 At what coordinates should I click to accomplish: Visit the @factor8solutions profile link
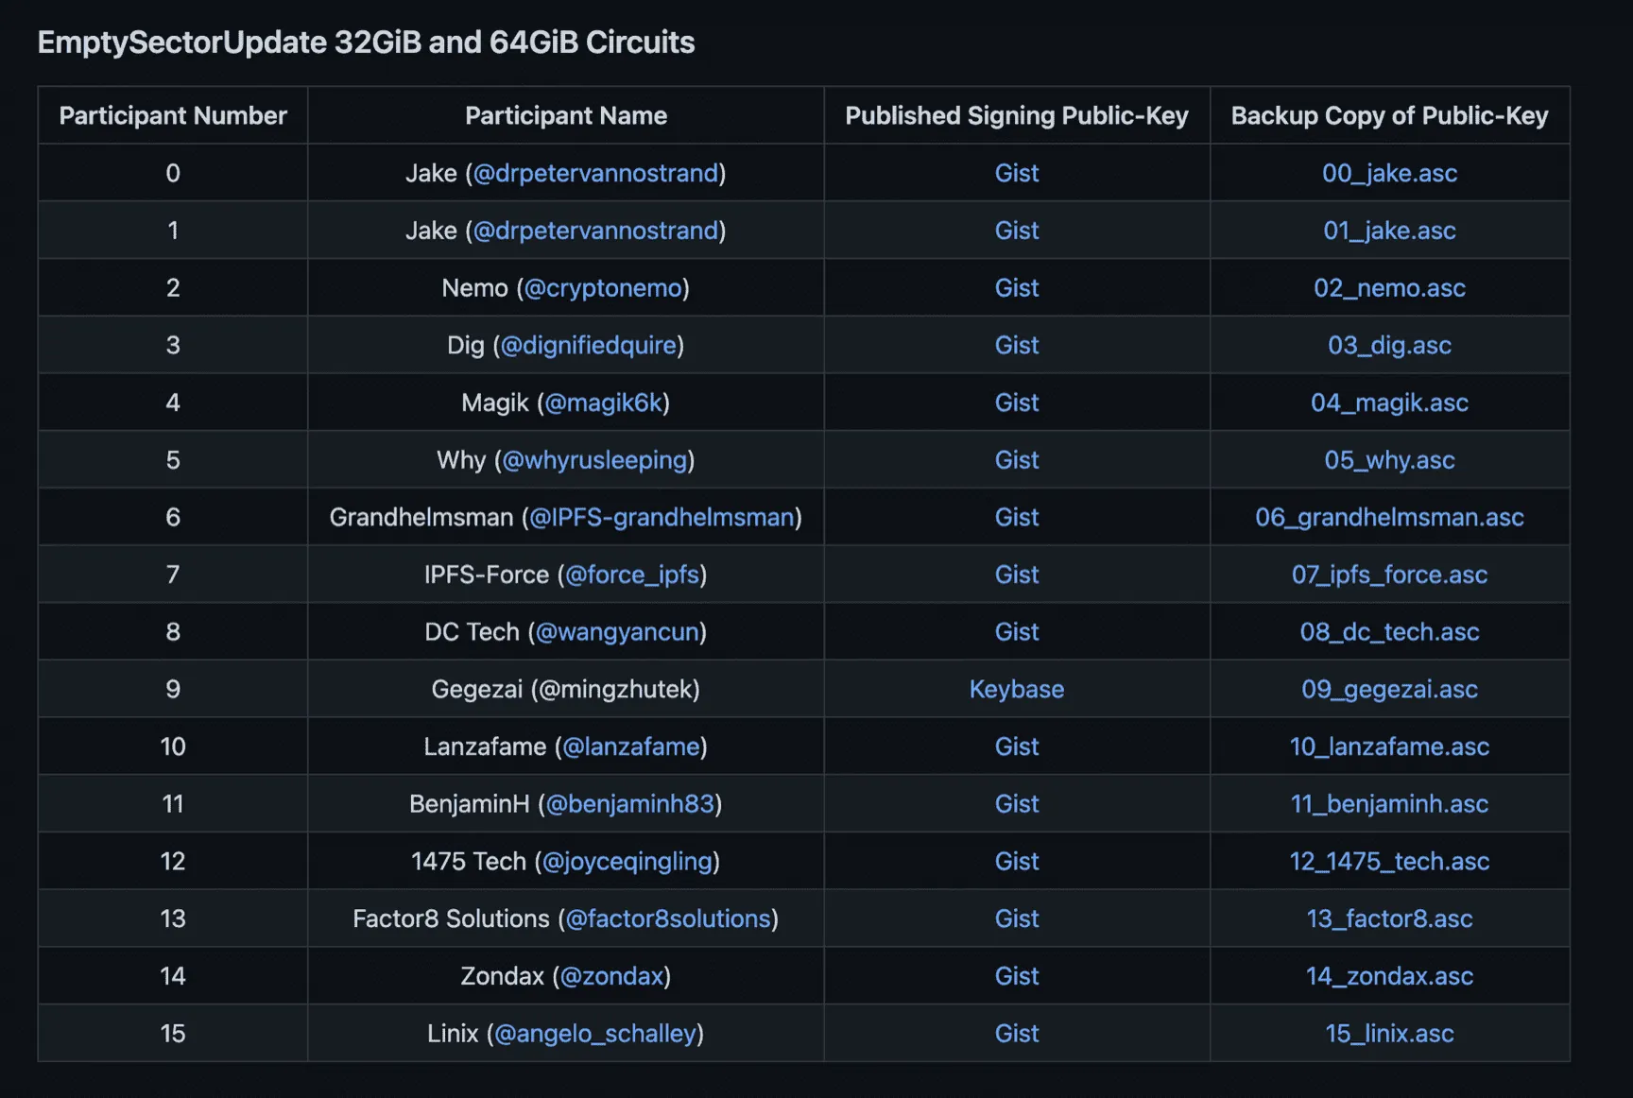pyautogui.click(x=668, y=919)
